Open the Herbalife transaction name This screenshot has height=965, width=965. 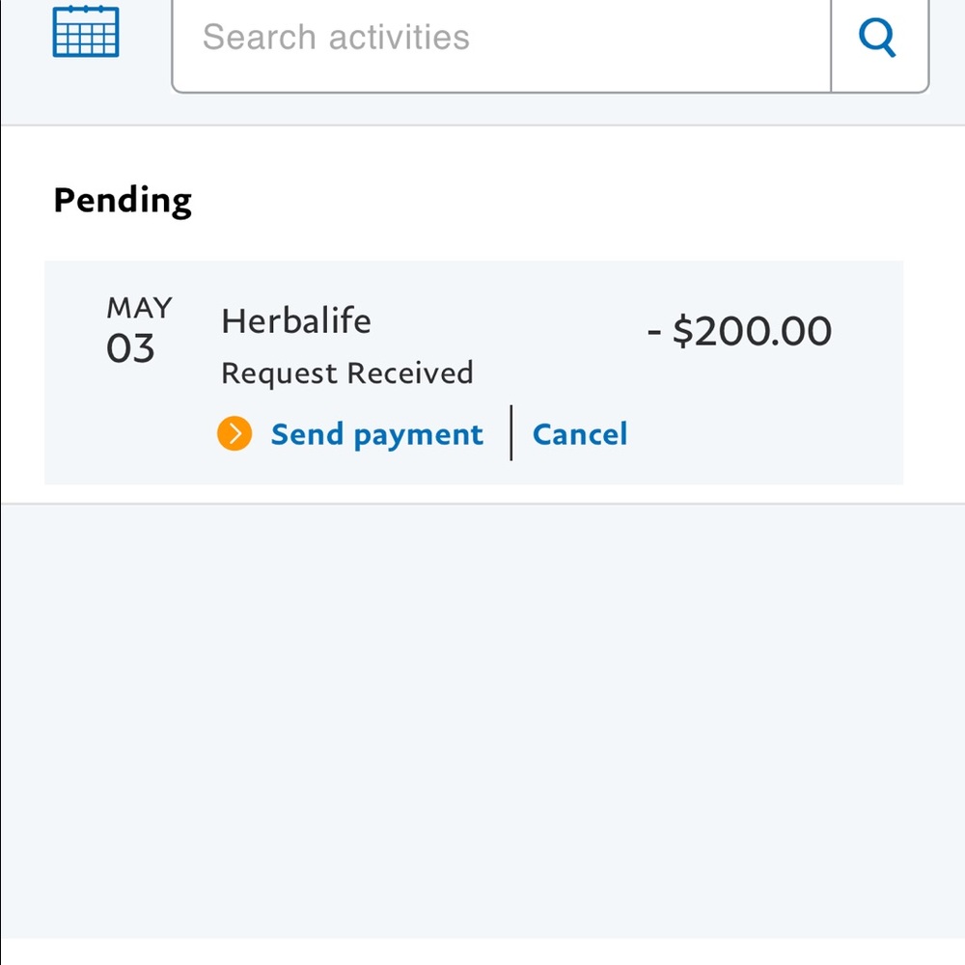point(296,320)
